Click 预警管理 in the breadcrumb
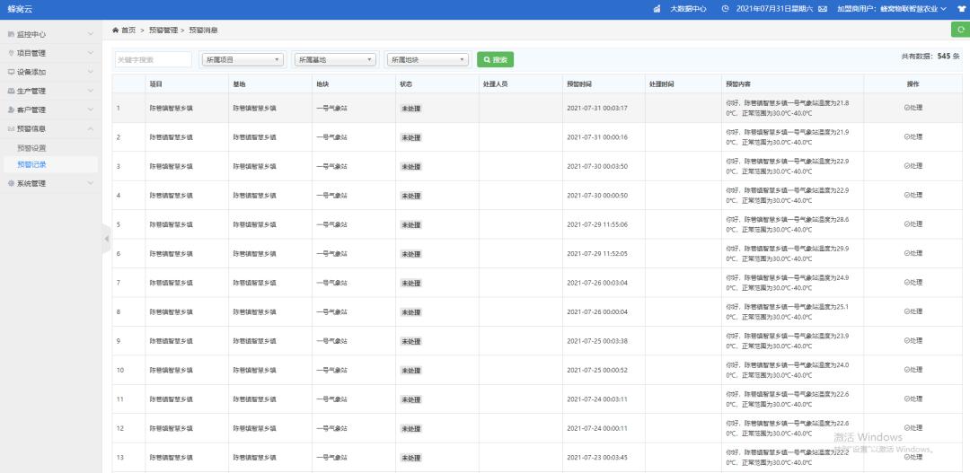Image resolution: width=970 pixels, height=473 pixels. coord(163,30)
